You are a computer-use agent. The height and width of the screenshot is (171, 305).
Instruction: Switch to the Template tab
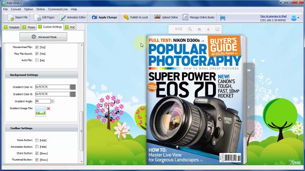click(x=11, y=28)
